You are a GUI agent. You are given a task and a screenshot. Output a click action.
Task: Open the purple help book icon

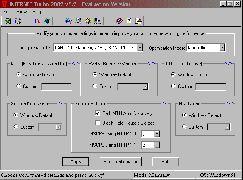pyautogui.click(x=119, y=21)
